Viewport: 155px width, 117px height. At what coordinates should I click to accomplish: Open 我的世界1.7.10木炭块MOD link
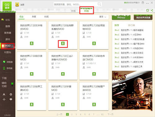[132, 57]
